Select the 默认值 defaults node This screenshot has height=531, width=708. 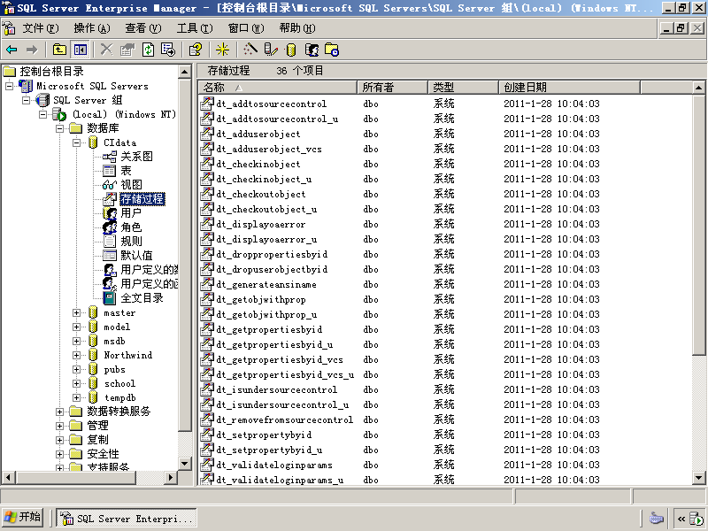(x=136, y=255)
